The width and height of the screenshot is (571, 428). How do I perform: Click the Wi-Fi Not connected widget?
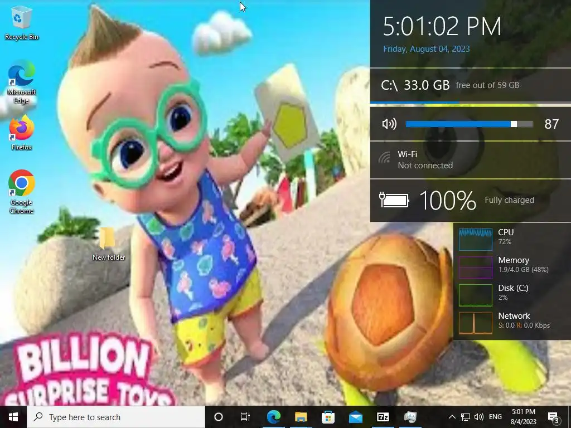pos(471,160)
